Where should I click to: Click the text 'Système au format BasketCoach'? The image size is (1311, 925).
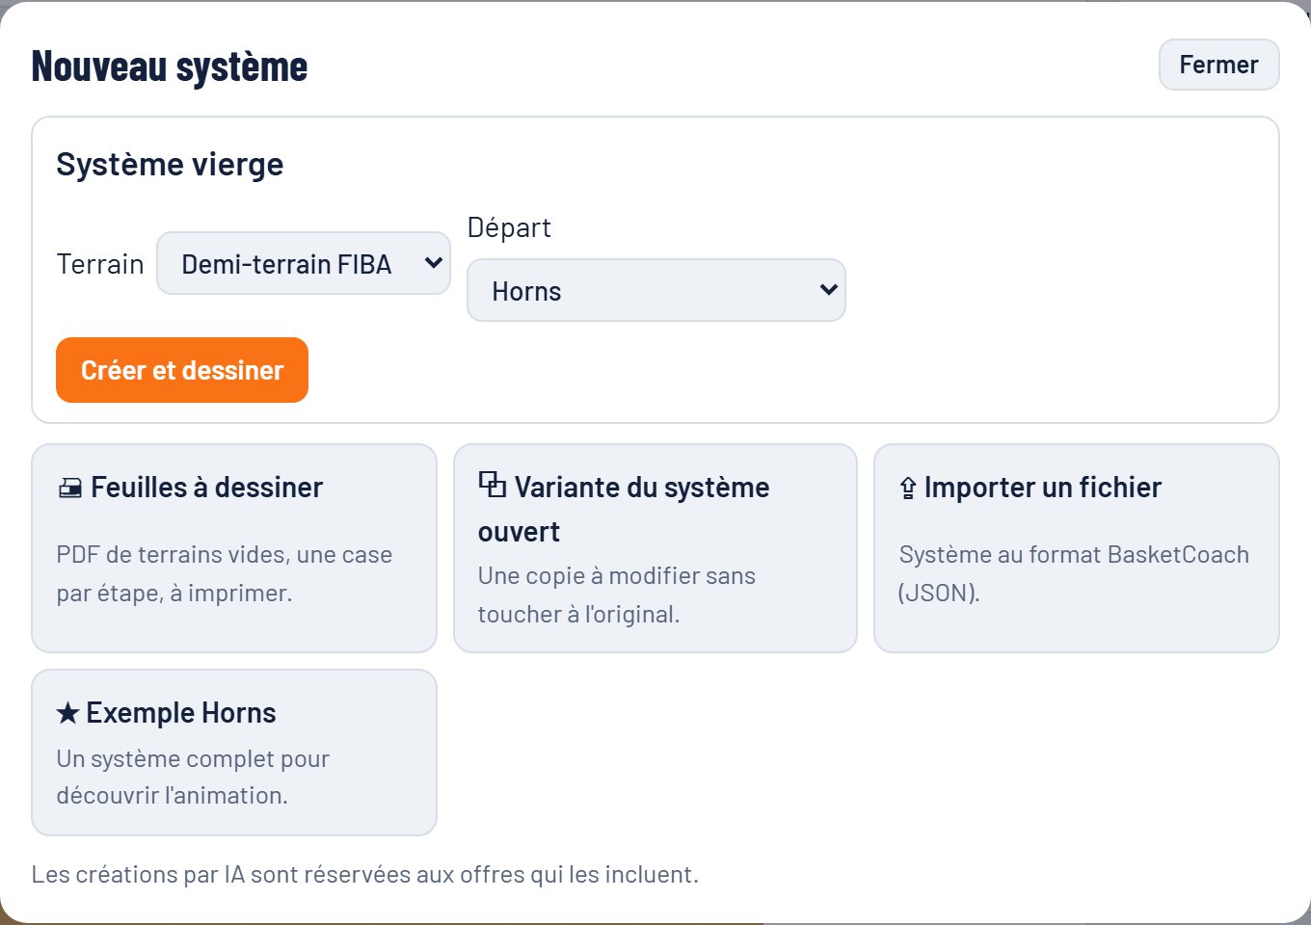point(1074,555)
